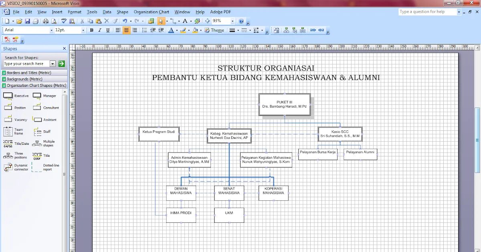481x252 pixels.
Task: Open the Line Ends dropdown arrow
Action: (262, 30)
